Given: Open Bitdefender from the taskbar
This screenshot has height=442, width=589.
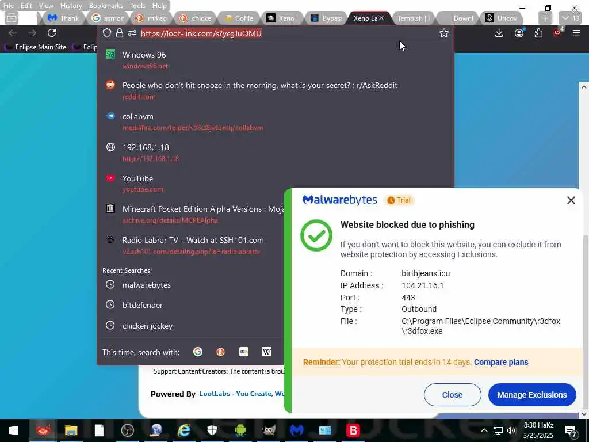Looking at the screenshot, I should [x=353, y=430].
